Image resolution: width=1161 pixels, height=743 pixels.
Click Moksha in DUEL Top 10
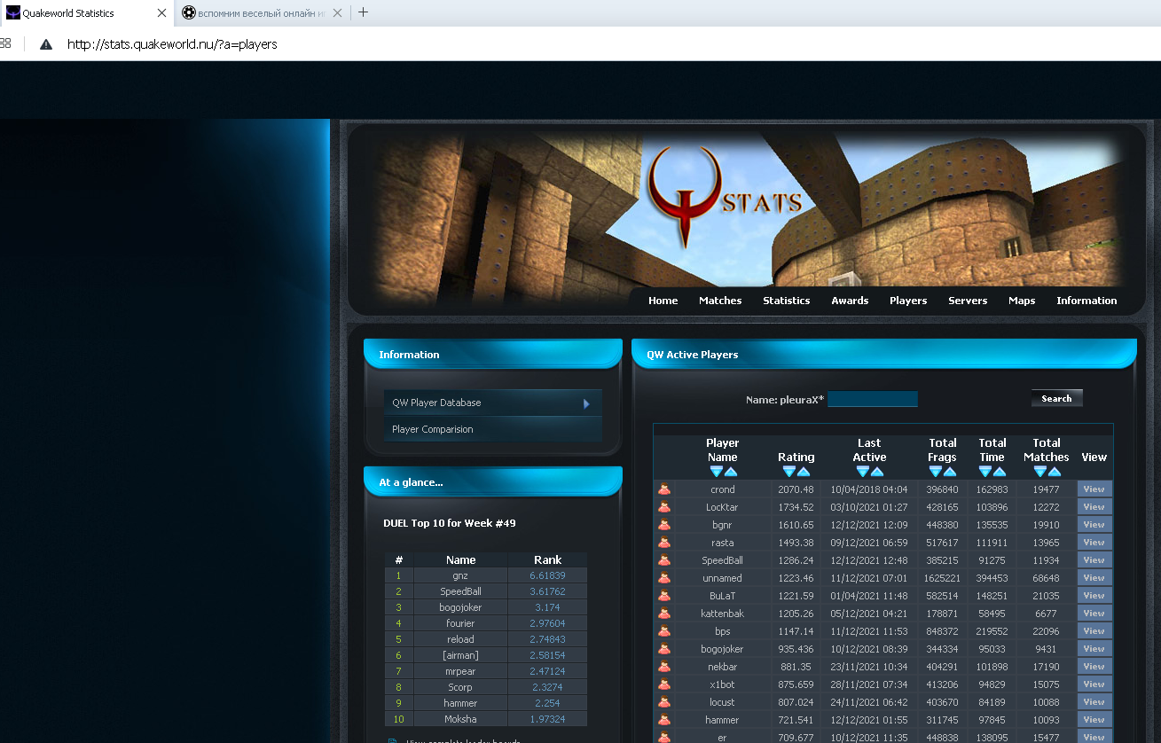pos(460,719)
